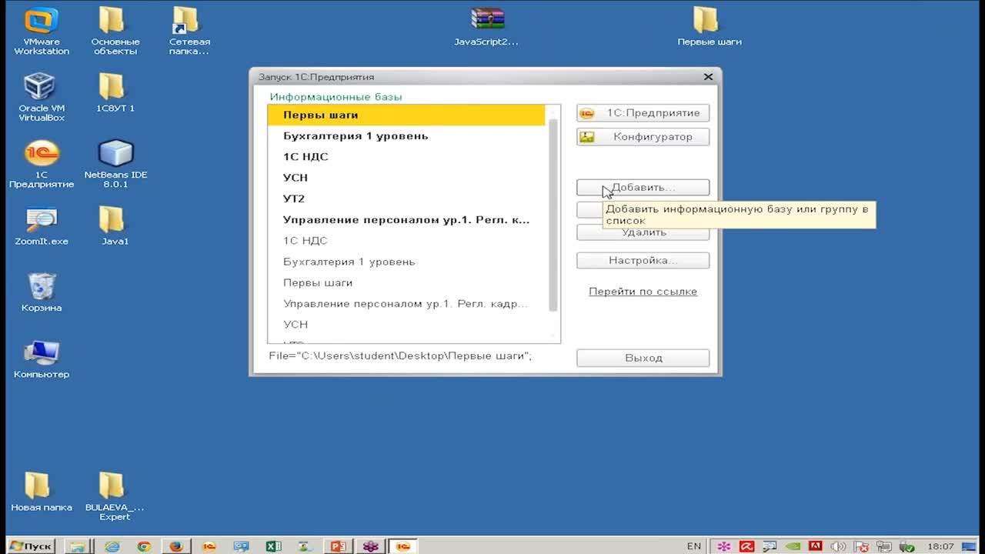Launch 1С:Предприятие mode button in dialog

(x=643, y=113)
